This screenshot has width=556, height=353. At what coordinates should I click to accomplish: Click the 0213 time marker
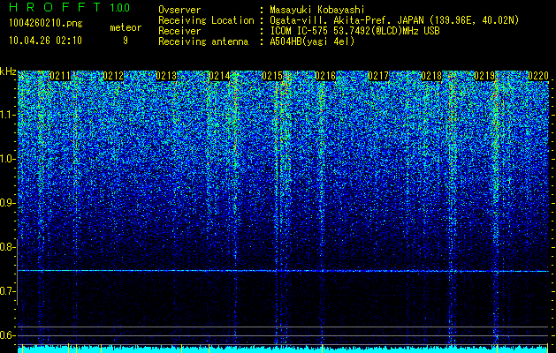coord(166,76)
